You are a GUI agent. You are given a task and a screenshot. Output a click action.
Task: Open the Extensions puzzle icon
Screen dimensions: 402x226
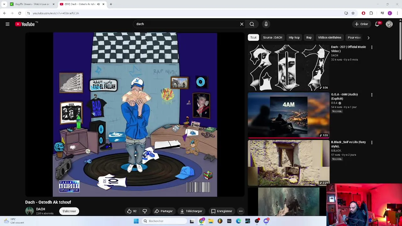coord(371,13)
